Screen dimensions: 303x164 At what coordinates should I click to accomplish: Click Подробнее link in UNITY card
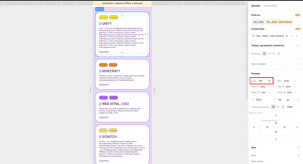click(104, 52)
